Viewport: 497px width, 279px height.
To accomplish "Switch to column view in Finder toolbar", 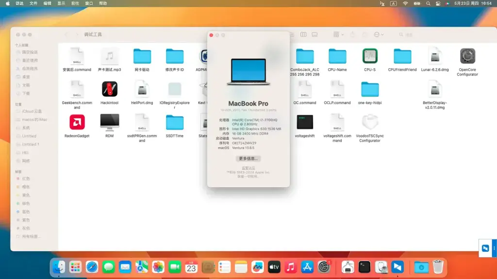I will coord(303,34).
